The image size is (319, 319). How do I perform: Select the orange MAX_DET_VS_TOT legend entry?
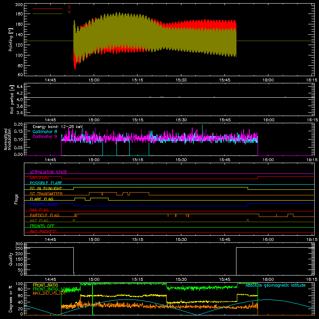49,293
